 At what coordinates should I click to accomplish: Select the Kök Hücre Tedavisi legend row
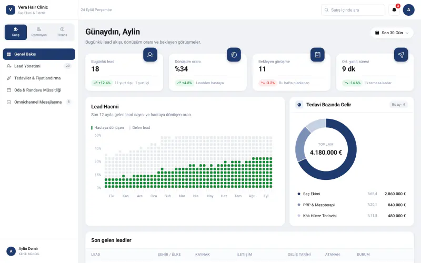click(352, 216)
